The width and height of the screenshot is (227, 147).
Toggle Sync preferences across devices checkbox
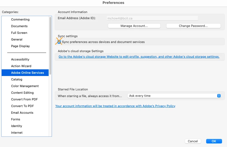59,42
